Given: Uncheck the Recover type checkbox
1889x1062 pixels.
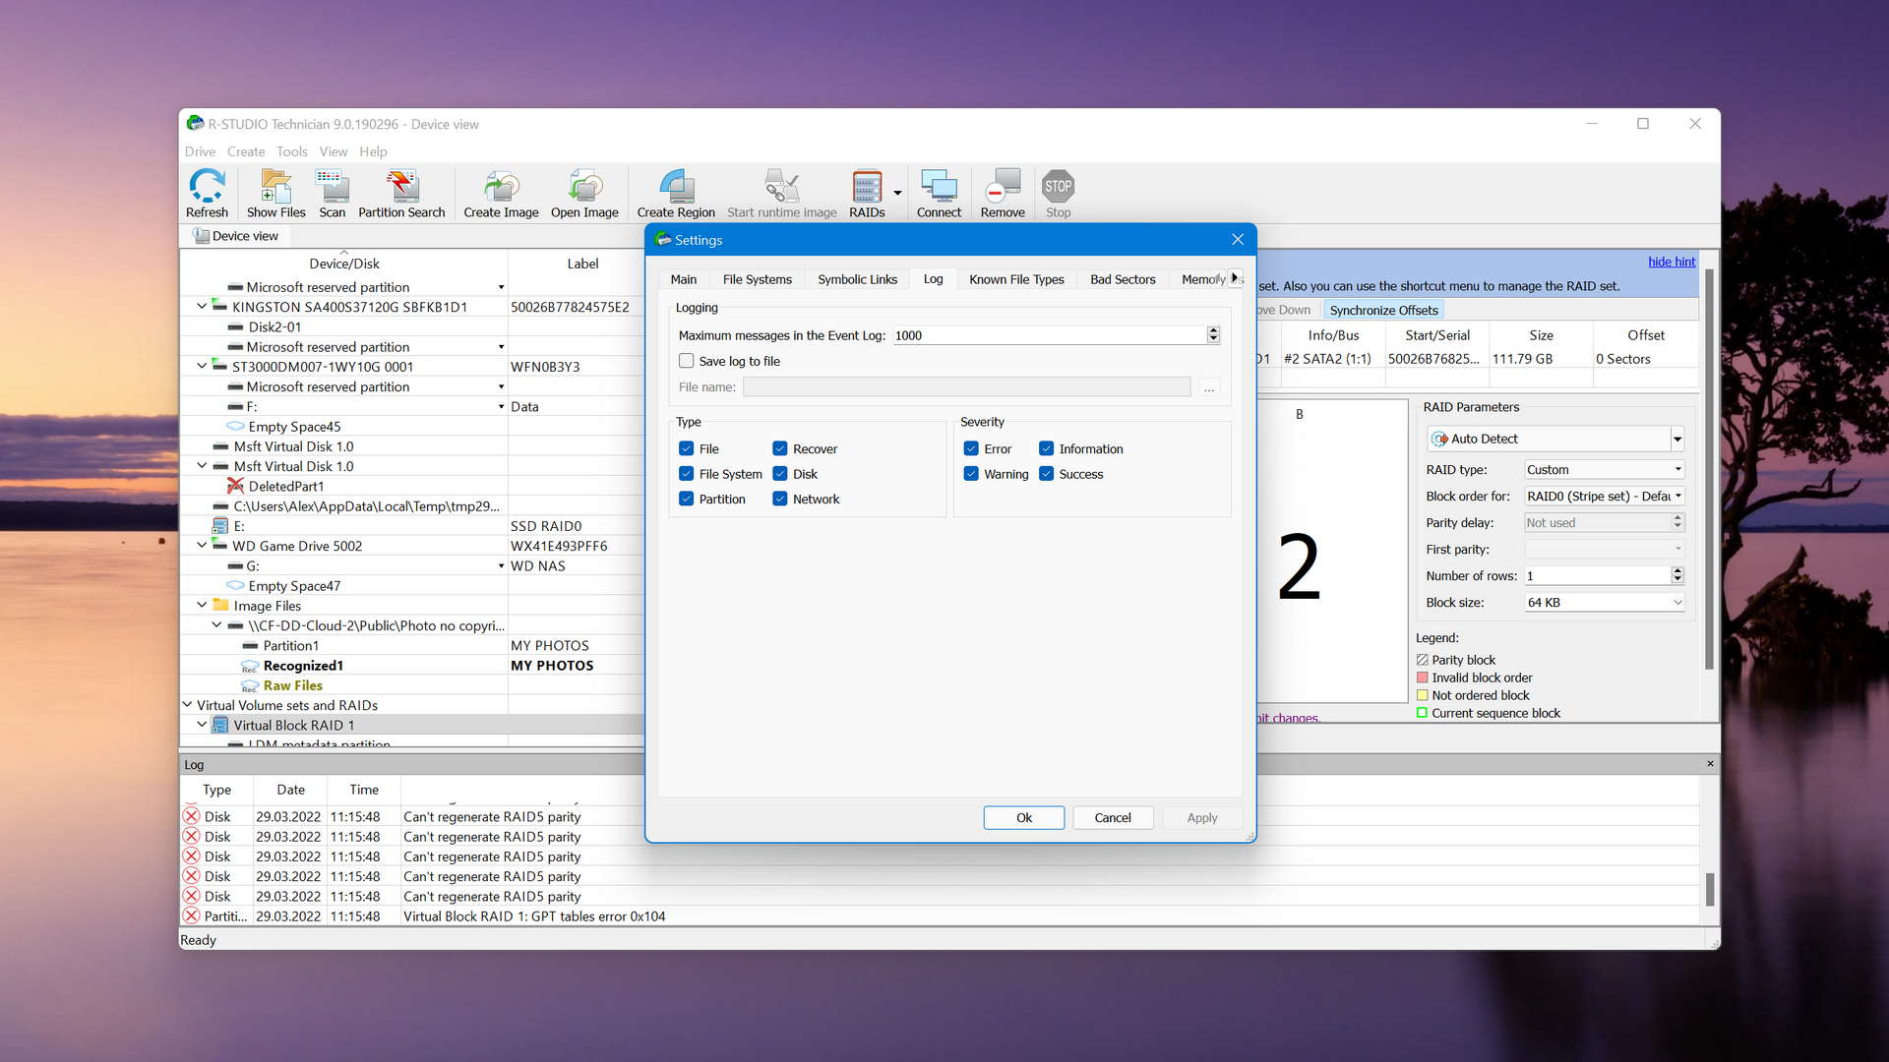Looking at the screenshot, I should (x=780, y=448).
